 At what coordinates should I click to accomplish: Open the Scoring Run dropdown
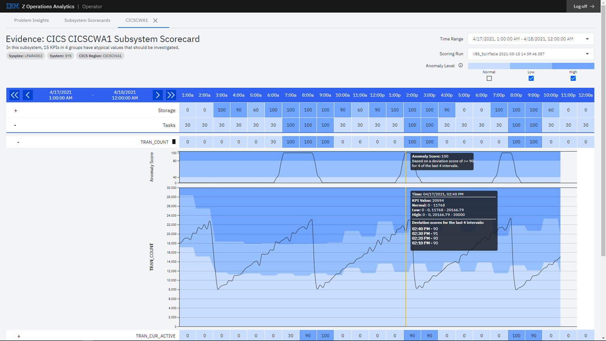pyautogui.click(x=531, y=54)
